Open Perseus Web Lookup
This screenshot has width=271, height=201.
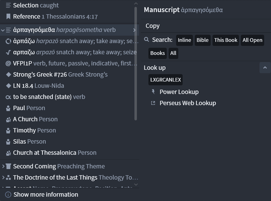(x=188, y=103)
